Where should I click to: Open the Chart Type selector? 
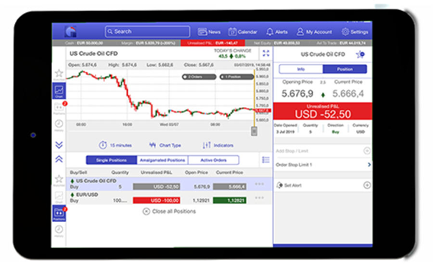[165, 145]
